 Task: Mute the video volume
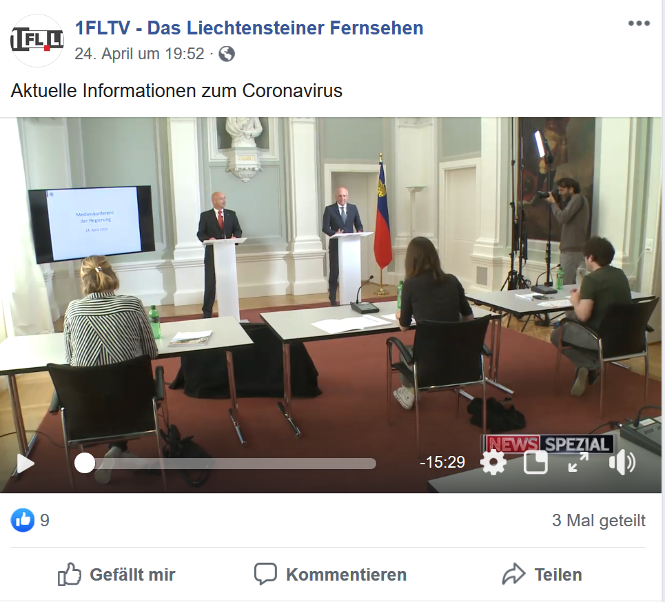(622, 463)
